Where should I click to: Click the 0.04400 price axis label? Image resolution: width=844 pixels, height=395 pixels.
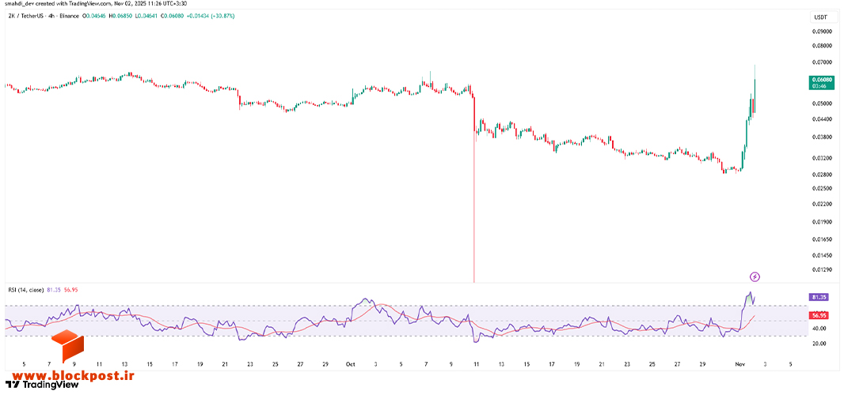(x=821, y=119)
